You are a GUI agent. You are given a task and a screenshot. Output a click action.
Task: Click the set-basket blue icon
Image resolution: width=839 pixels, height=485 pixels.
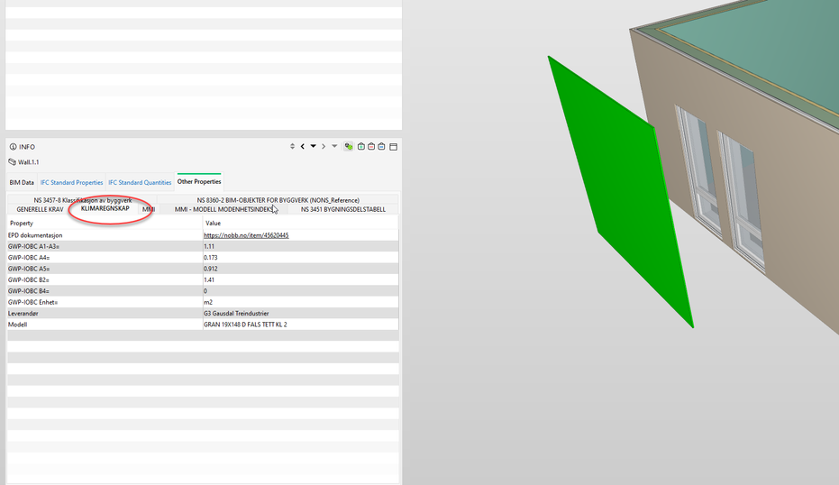tap(381, 146)
